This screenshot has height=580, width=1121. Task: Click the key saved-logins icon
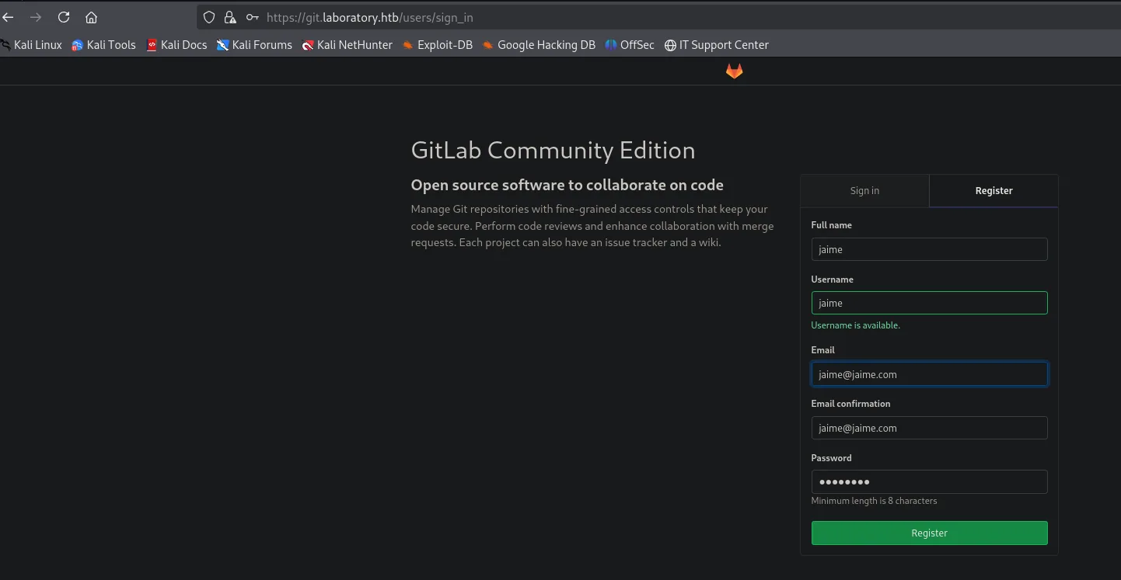pyautogui.click(x=252, y=17)
